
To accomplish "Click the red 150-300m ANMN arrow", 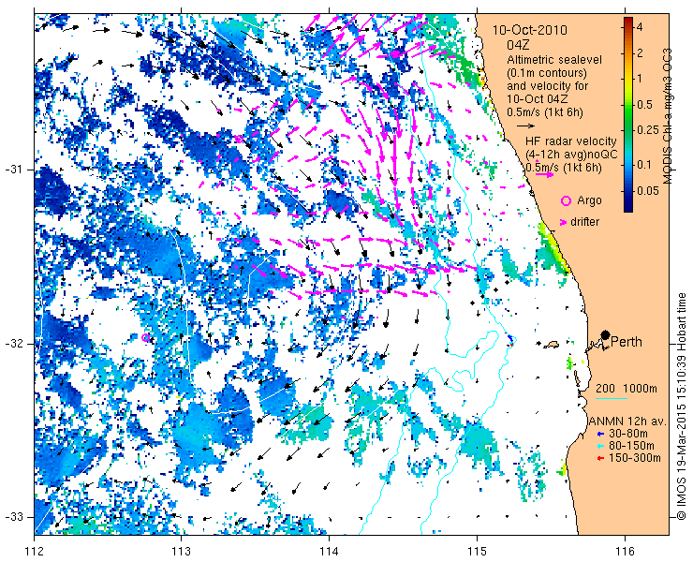I will click(599, 459).
